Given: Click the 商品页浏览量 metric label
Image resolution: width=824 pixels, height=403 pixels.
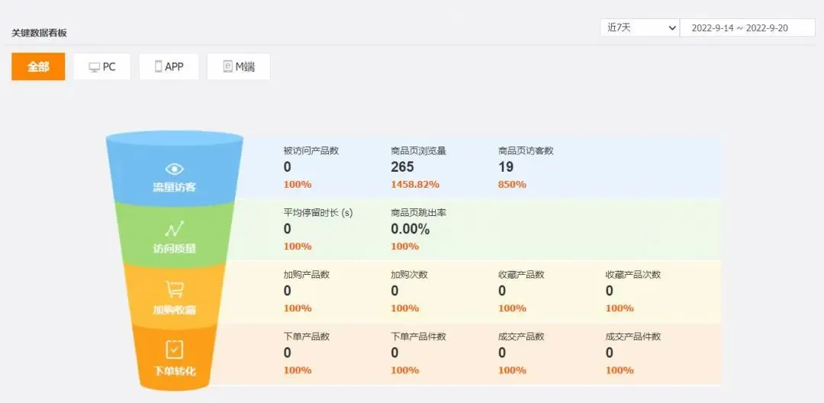Looking at the screenshot, I should (x=418, y=151).
